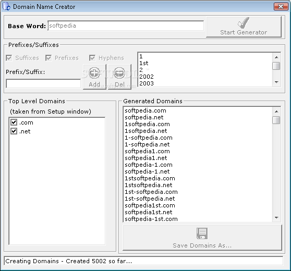The image size is (291, 271).
Task: Click Generated Domains scroll up arrow
Action: click(x=276, y=112)
